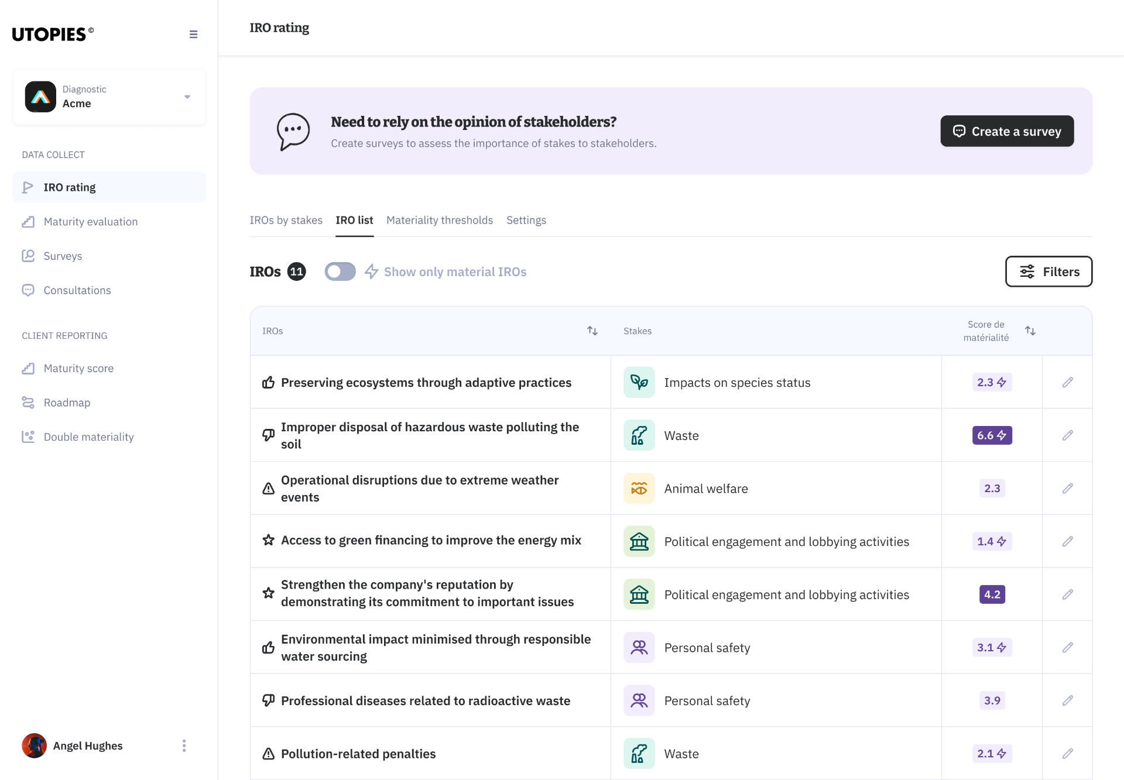Image resolution: width=1124 pixels, height=780 pixels.
Task: Click star icon beside Access to green financing
Action: pyautogui.click(x=268, y=540)
